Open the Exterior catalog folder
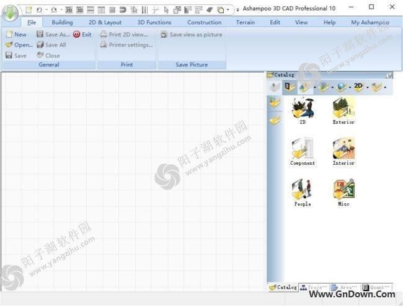Viewport: 403px width, 306px height. coord(343,111)
